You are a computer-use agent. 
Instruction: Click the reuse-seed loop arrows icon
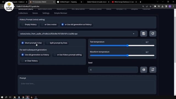(x=153, y=70)
